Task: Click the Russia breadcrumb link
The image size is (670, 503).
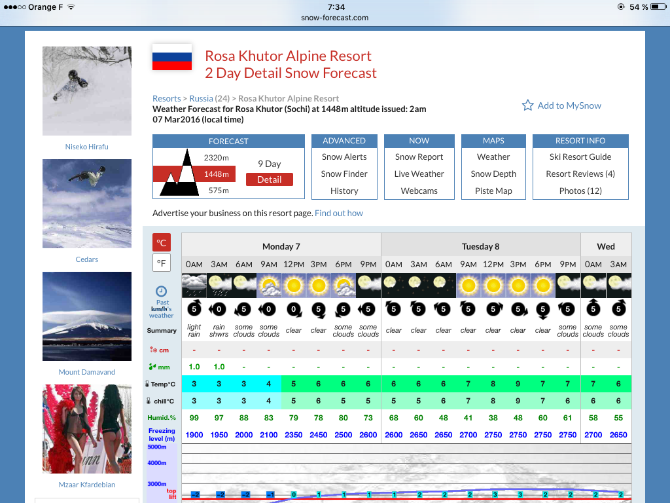Action: point(201,98)
